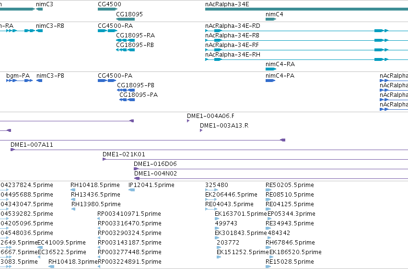The height and width of the screenshot is (269, 408).
Task: Select the nimC4 gene label
Action: [x=274, y=14]
